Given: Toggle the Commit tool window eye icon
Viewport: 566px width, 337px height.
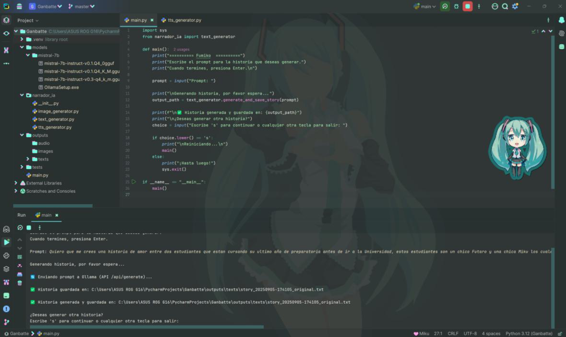Looking at the screenshot, I should click(6, 33).
